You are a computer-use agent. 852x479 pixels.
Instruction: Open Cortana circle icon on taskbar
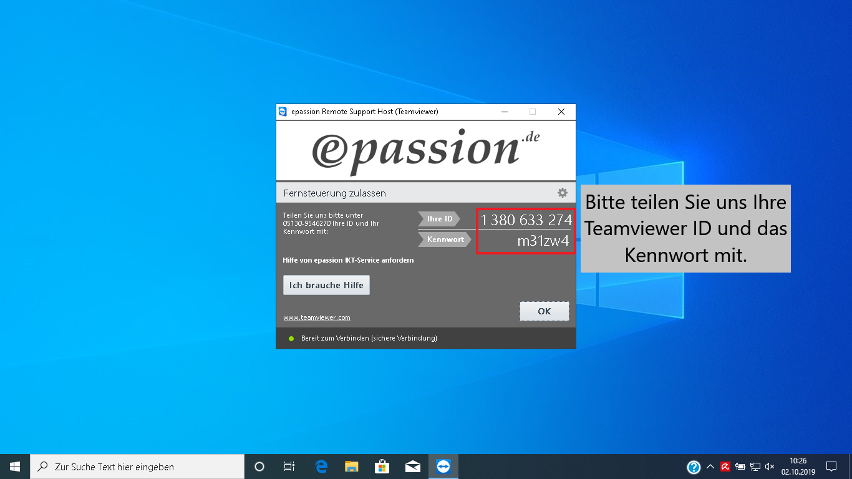259,467
